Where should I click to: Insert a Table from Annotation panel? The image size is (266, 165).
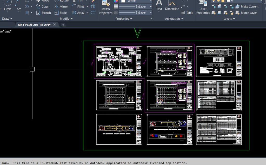click(x=187, y=13)
